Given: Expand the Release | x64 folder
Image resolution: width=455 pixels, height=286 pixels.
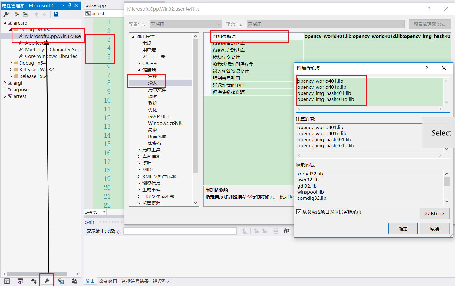Looking at the screenshot, I should point(11,76).
